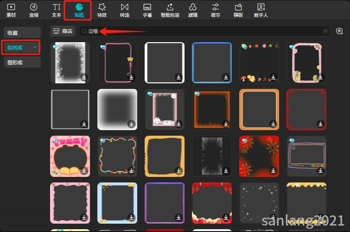Open the 特效 effects panel

[x=102, y=10]
